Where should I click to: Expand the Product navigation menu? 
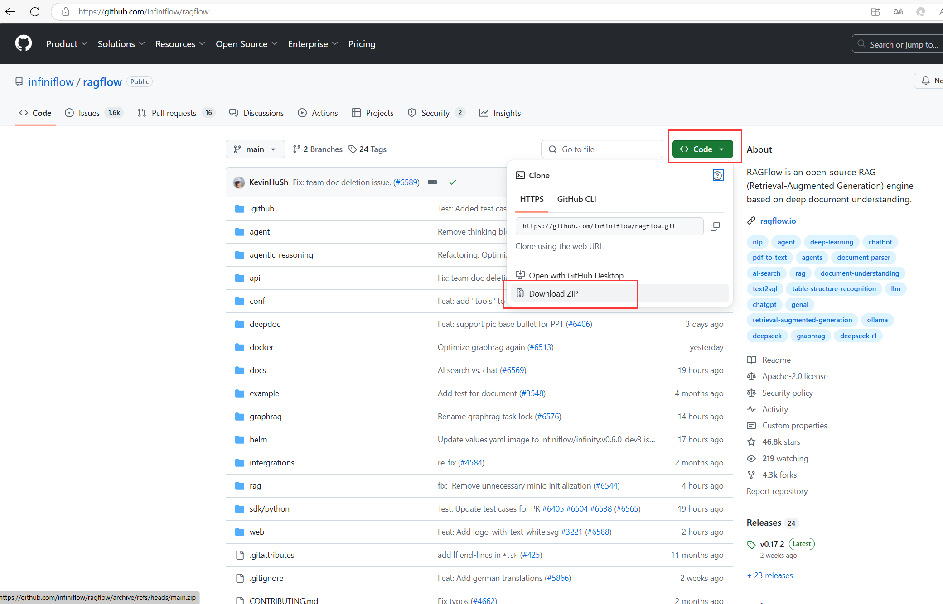click(66, 44)
